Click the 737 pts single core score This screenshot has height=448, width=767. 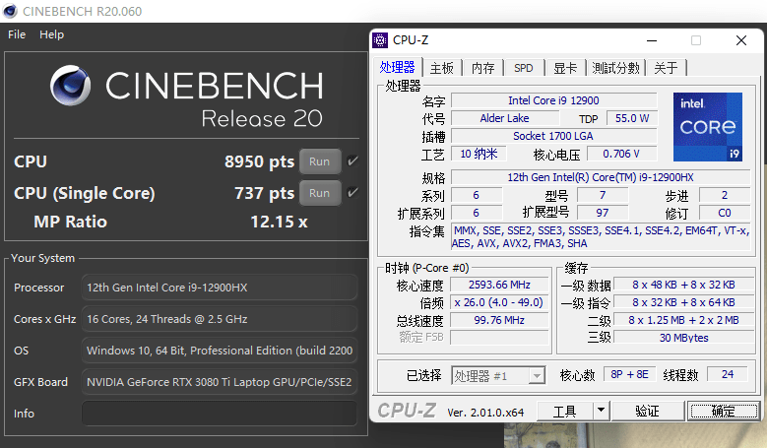(x=264, y=193)
